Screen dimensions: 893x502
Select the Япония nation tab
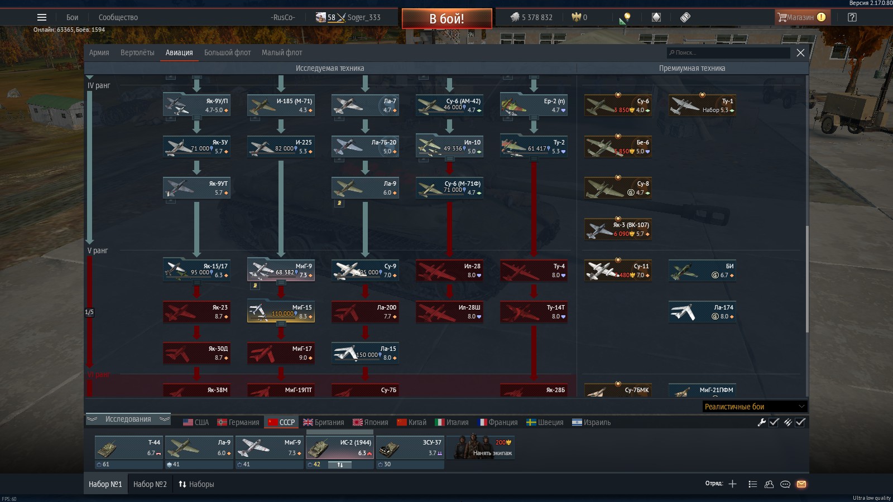click(370, 422)
